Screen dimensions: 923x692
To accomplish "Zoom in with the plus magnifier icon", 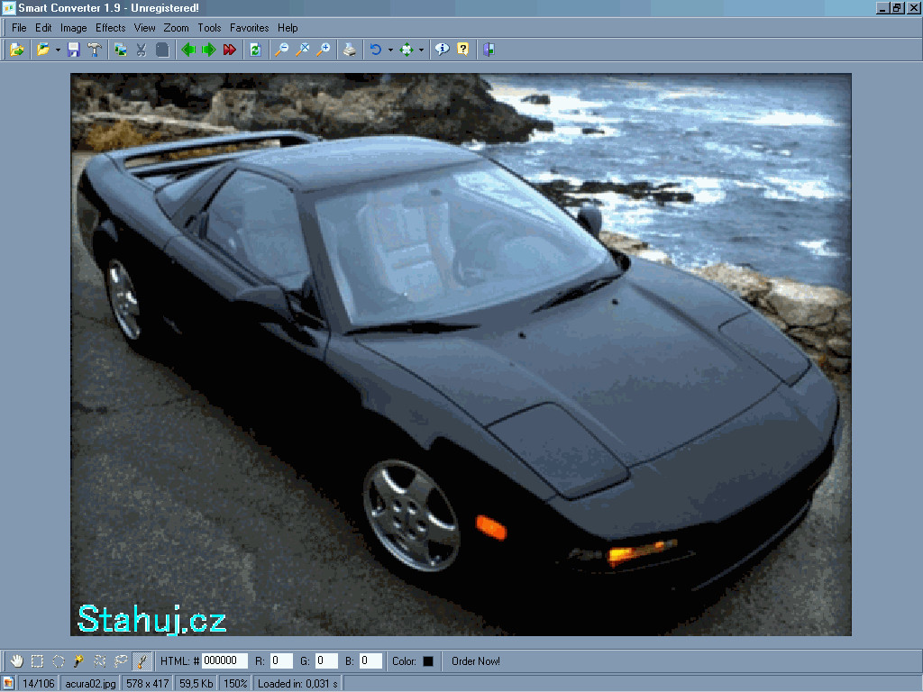I will (324, 50).
